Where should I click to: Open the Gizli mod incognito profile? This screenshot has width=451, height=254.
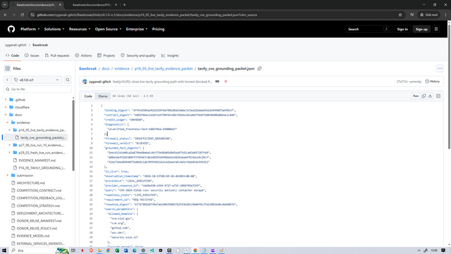click(x=429, y=15)
